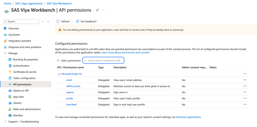Open the Enterprise applications link
The height and width of the screenshot is (127, 257).
188,117
